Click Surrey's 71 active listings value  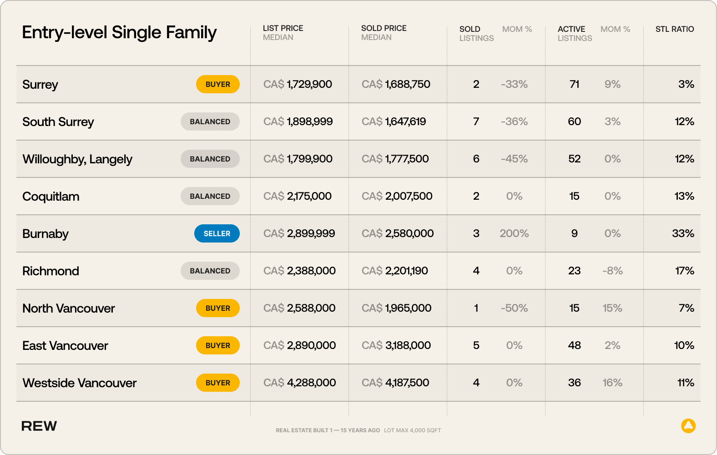point(575,84)
